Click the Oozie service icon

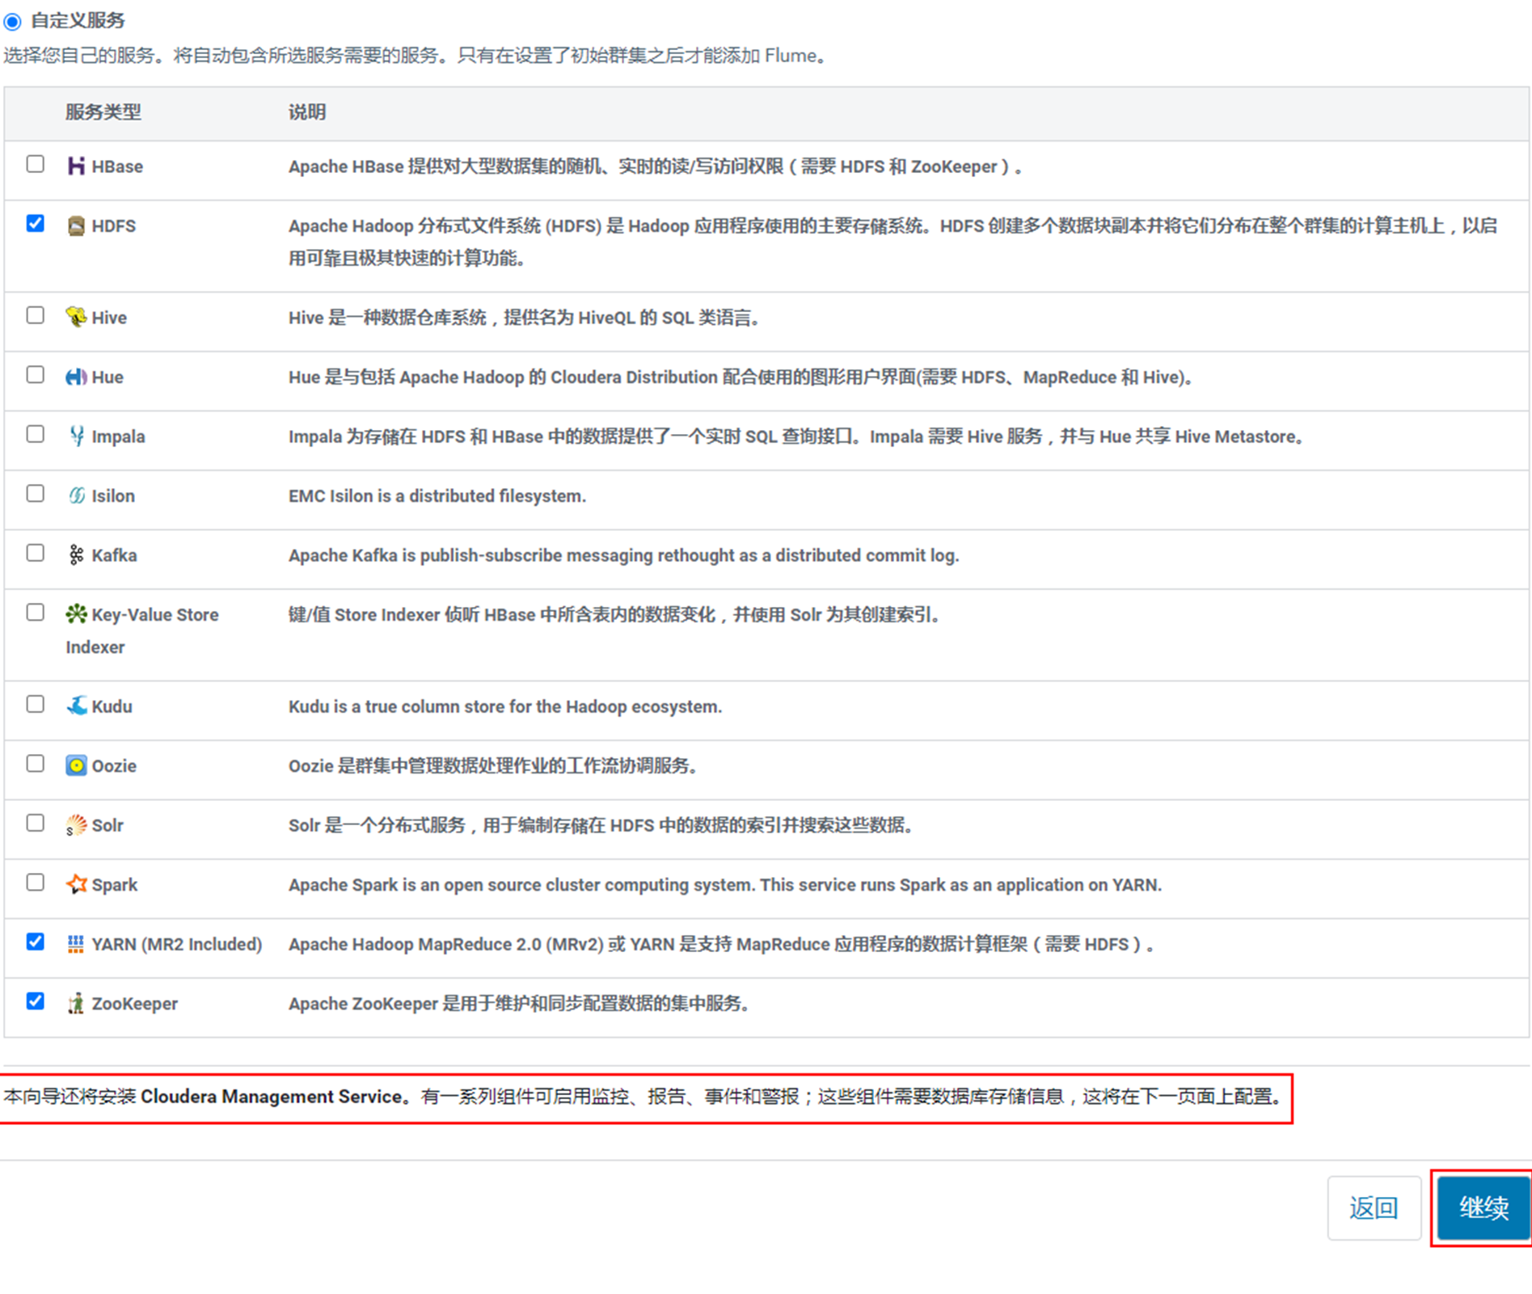76,765
